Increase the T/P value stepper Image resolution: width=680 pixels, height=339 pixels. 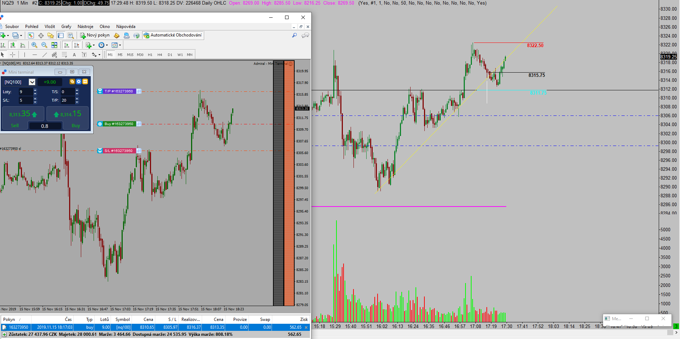[x=77, y=98]
